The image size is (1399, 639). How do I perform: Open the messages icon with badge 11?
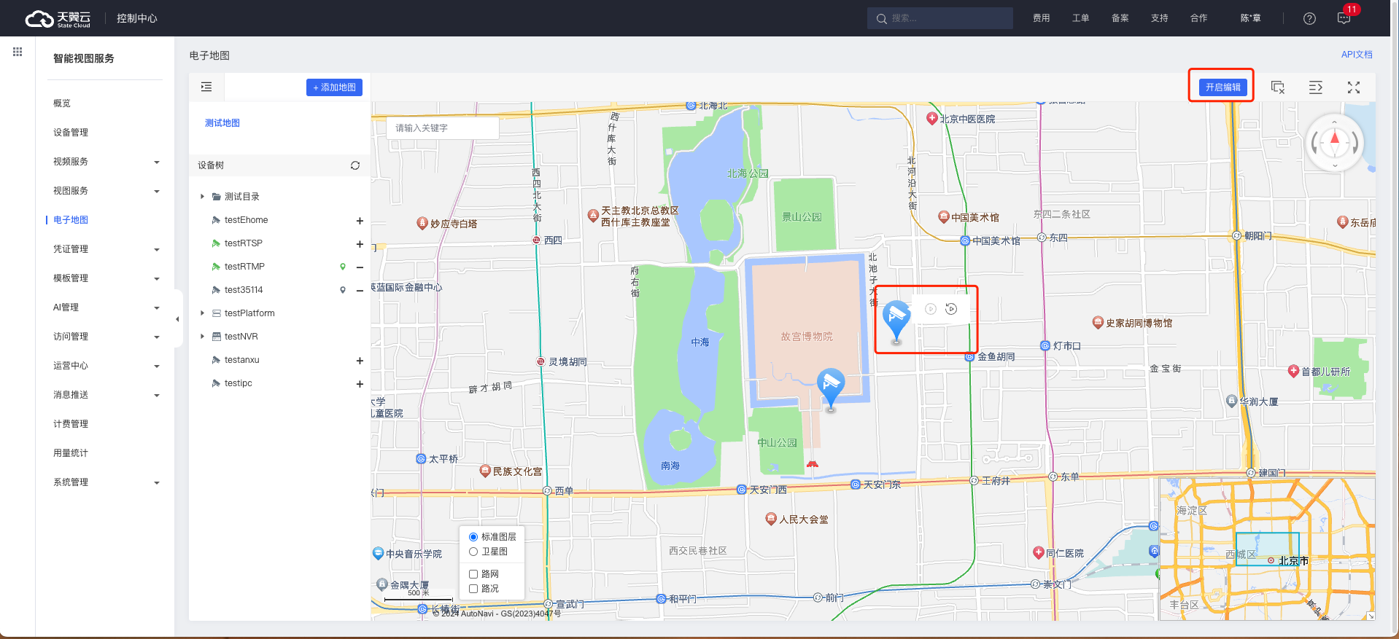tap(1344, 18)
